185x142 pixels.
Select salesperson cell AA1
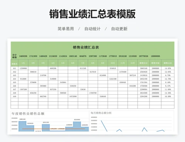(14, 68)
